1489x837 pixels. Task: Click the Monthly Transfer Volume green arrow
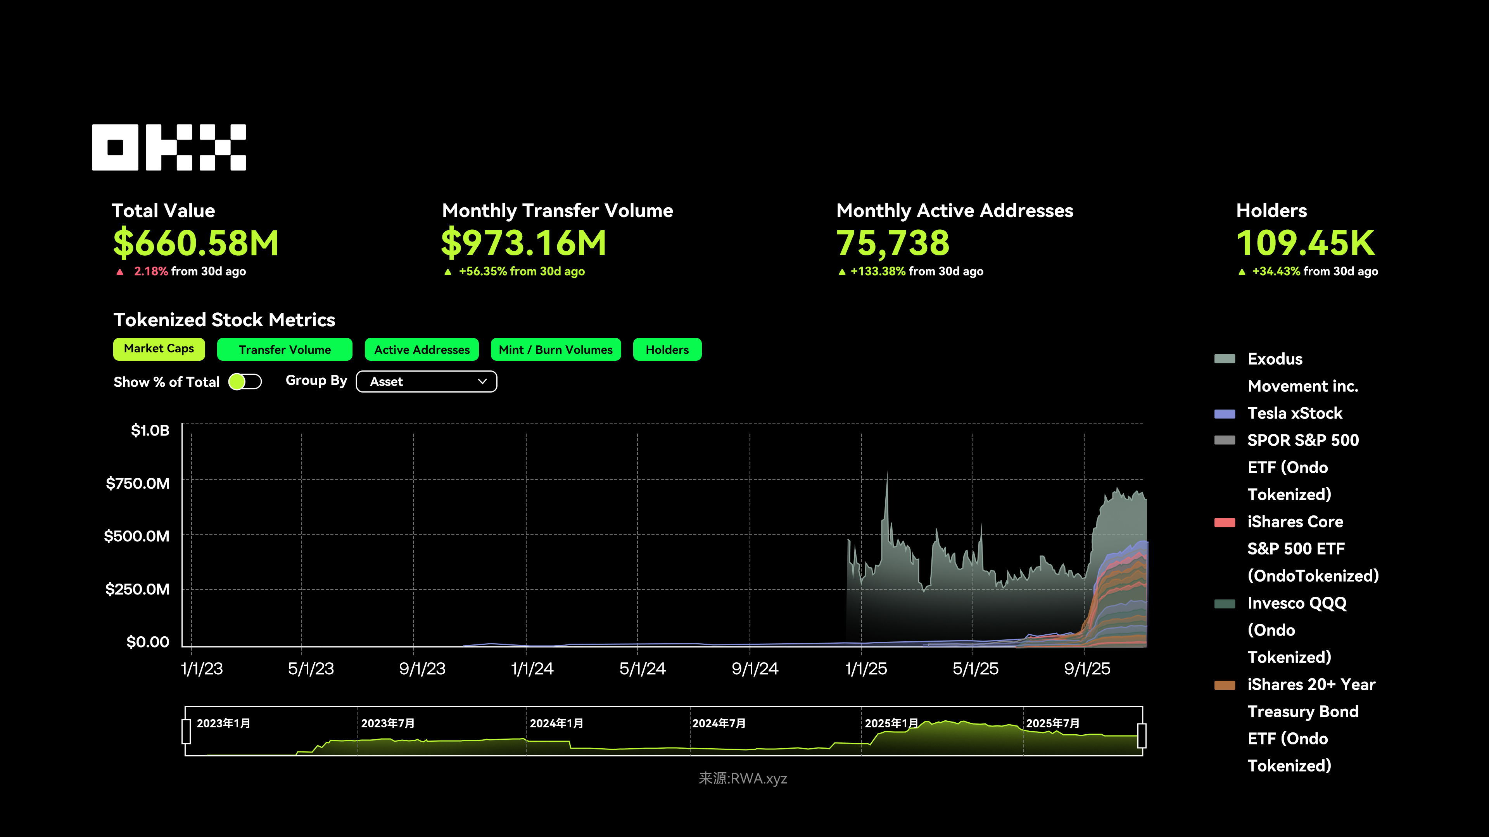447,272
